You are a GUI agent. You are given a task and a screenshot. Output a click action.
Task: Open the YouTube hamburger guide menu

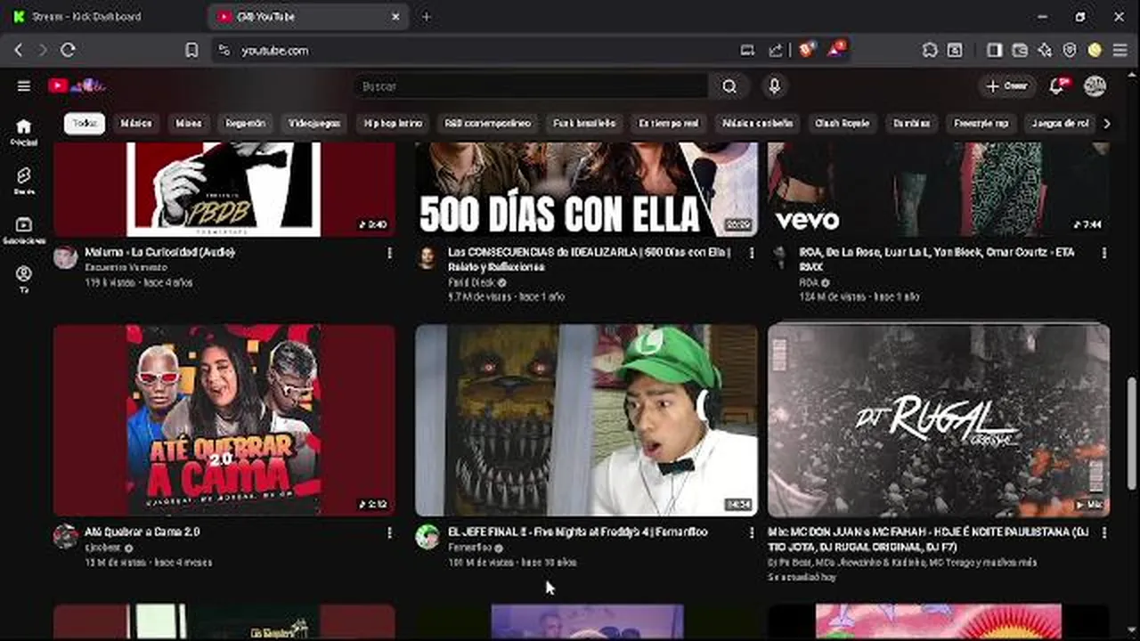24,86
